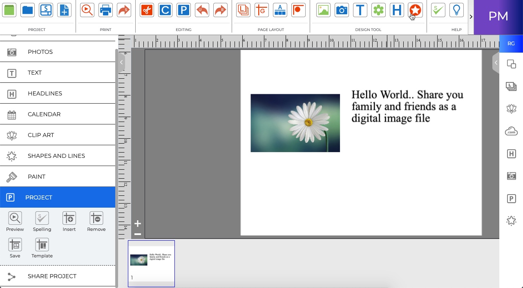Select the camera capture tool
The image size is (523, 288).
point(342,10)
